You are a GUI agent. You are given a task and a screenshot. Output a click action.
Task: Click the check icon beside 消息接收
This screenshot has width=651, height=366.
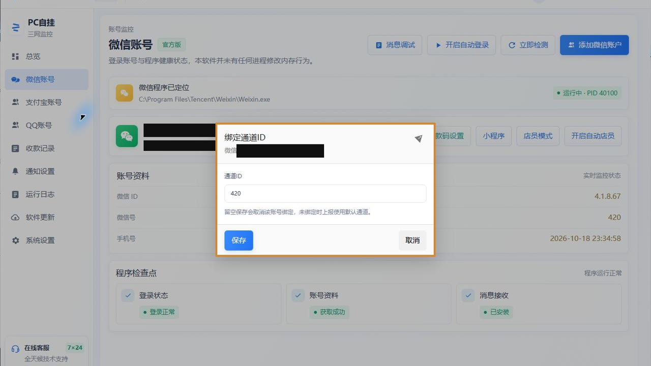pyautogui.click(x=468, y=295)
